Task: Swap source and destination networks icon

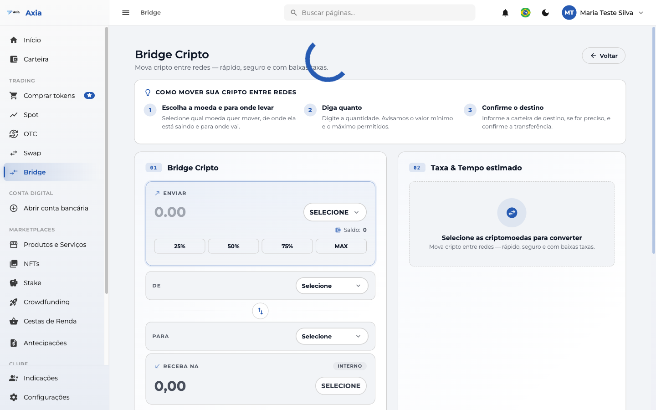Action: [x=261, y=311]
